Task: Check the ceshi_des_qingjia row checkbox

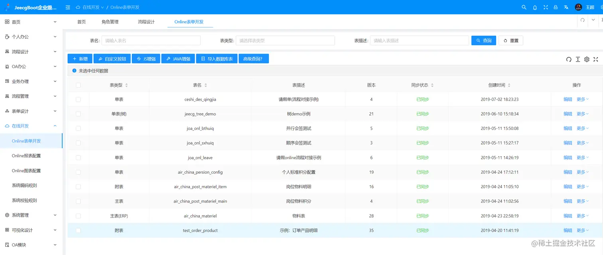Action: pyautogui.click(x=78, y=99)
